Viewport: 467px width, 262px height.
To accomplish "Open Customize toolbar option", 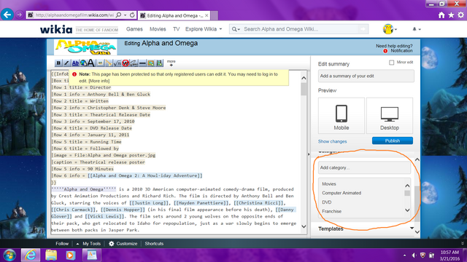I will click(x=123, y=244).
